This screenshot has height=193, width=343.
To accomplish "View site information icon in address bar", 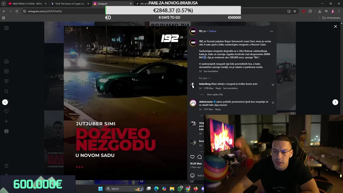I will (24, 11).
